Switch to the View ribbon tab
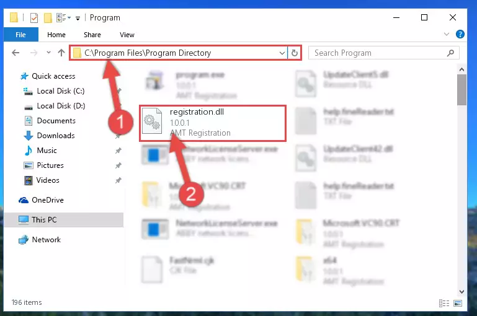The width and height of the screenshot is (477, 316). [x=127, y=35]
